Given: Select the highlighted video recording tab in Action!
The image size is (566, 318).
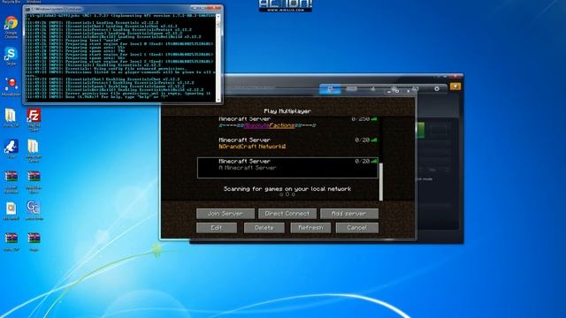Looking at the screenshot, I should tap(330, 88).
